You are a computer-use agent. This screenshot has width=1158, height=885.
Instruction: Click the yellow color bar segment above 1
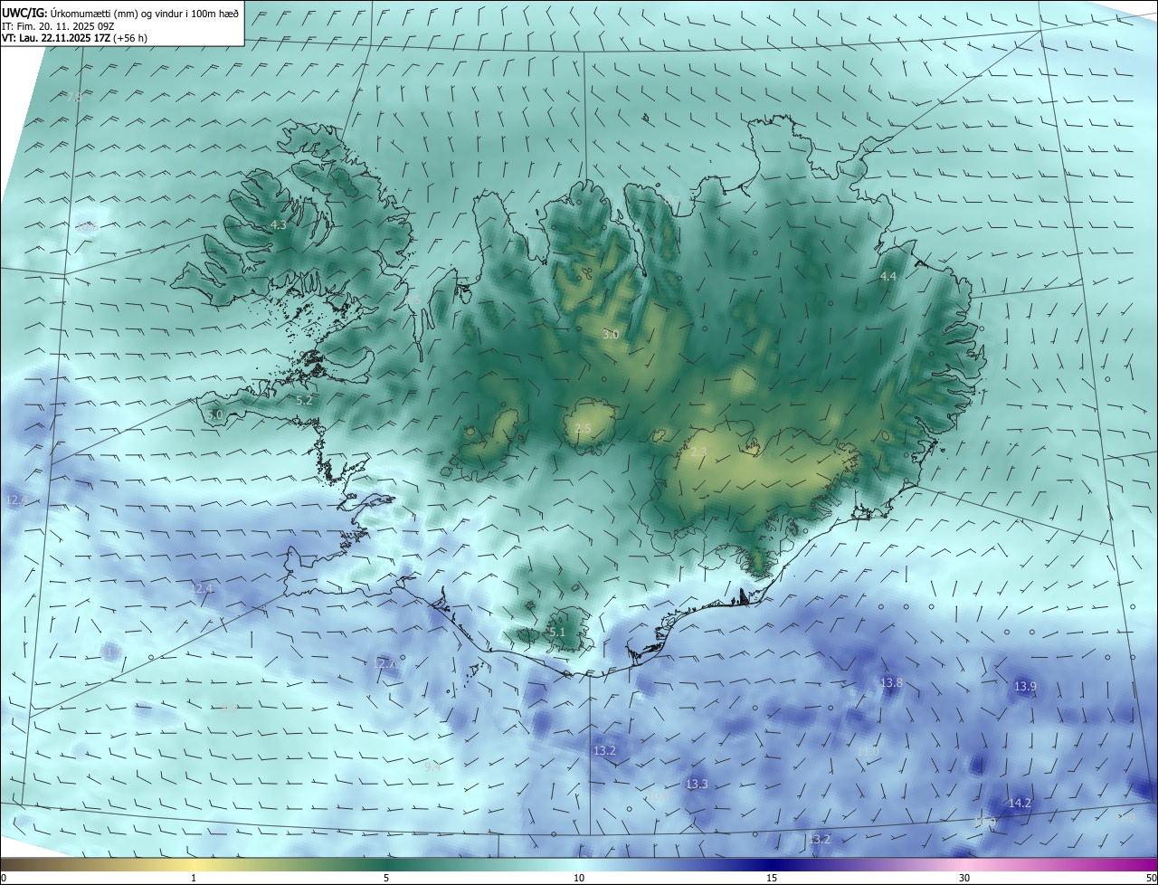194,864
